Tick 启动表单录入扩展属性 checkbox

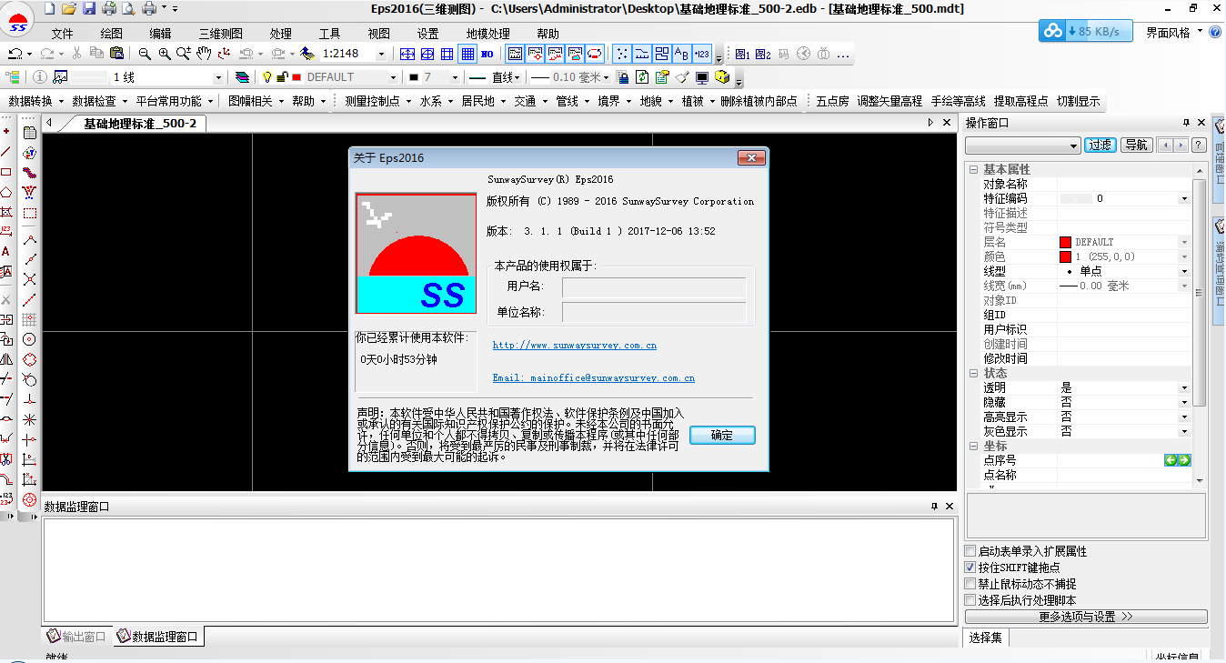pyautogui.click(x=970, y=551)
